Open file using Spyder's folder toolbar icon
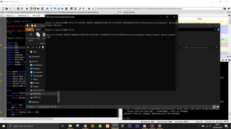The height and width of the screenshot is (129, 231). click(x=7, y=9)
